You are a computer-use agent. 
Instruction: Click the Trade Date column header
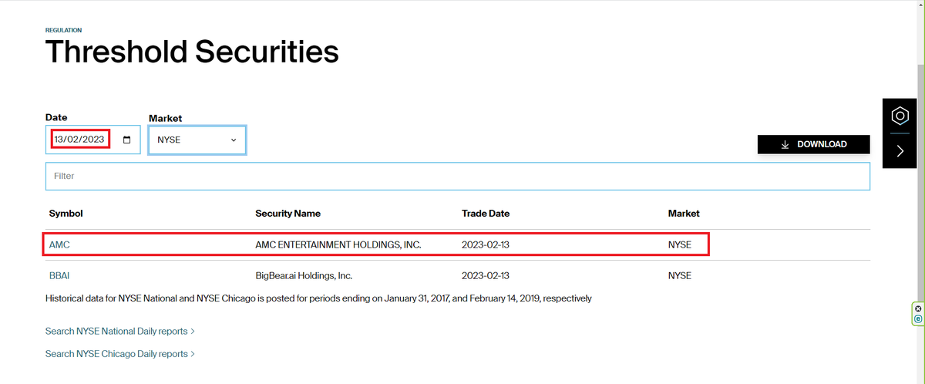[486, 214]
